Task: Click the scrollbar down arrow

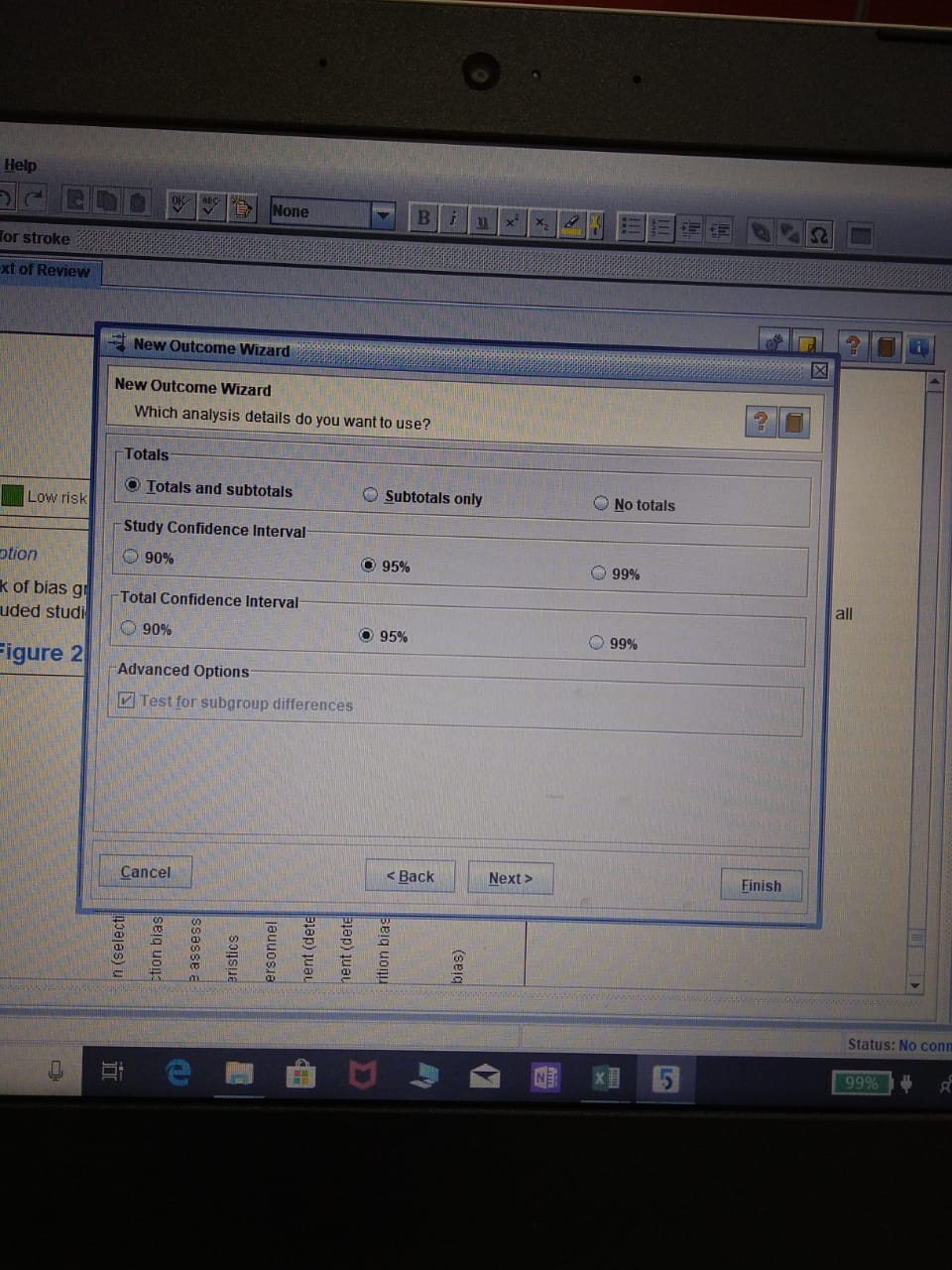Action: pyautogui.click(x=915, y=986)
